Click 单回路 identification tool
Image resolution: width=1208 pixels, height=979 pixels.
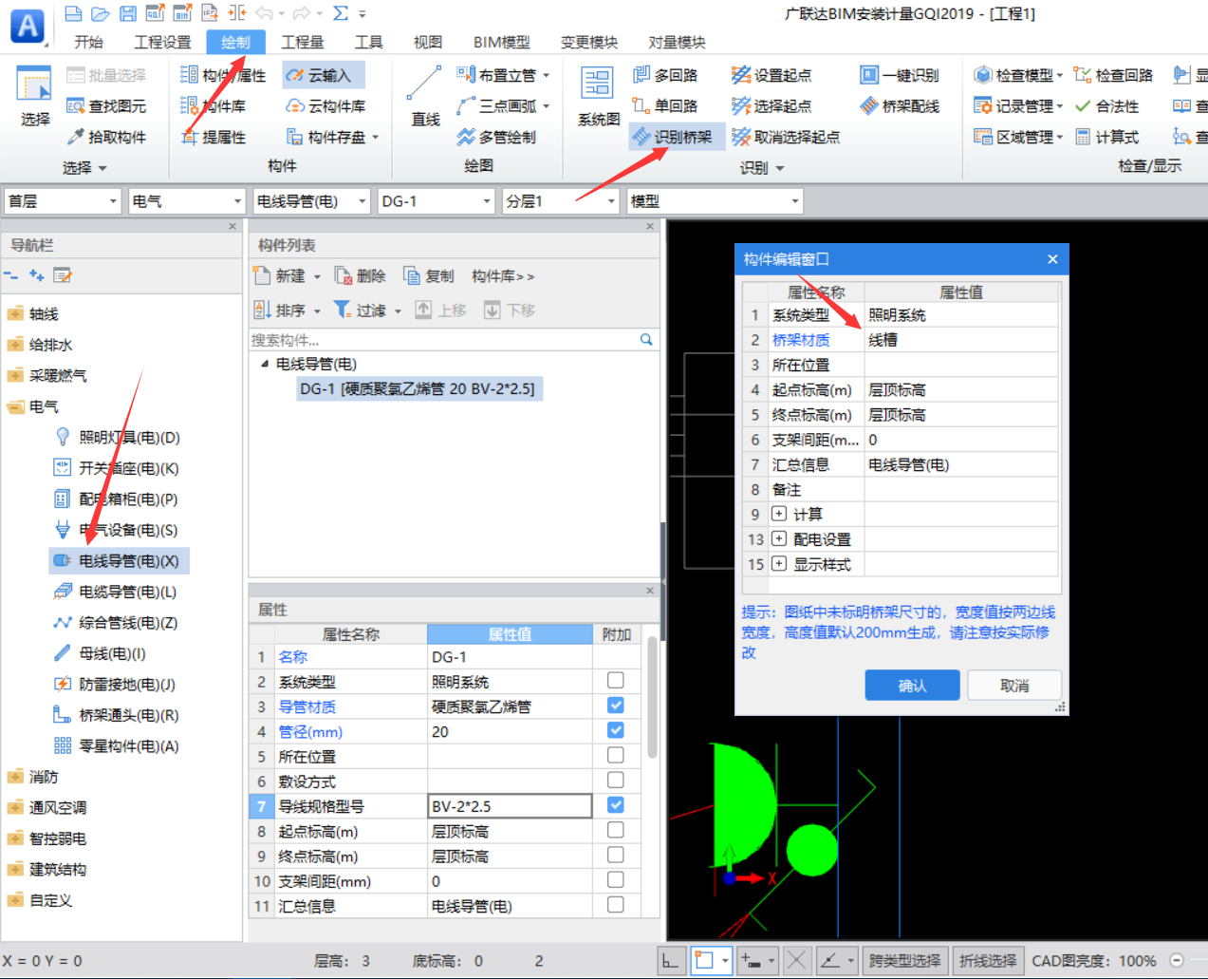665,105
